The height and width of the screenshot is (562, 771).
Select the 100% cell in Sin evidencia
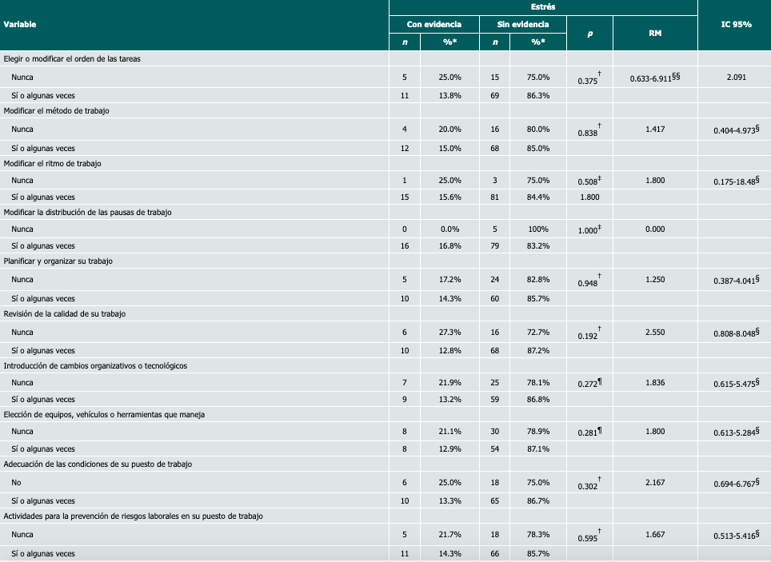[538, 229]
